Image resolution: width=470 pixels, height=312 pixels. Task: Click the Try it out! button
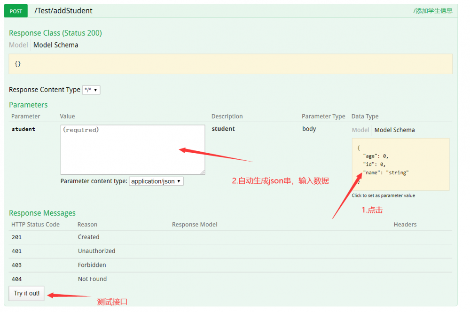click(26, 293)
